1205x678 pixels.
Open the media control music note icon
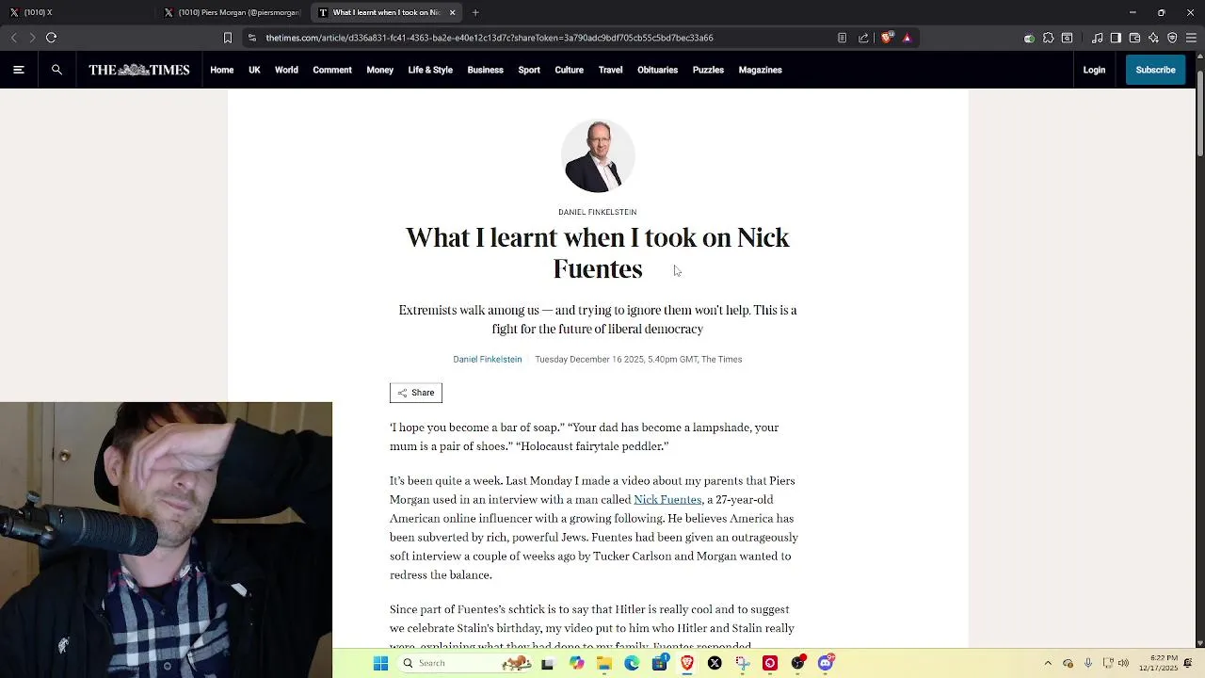tap(1098, 38)
